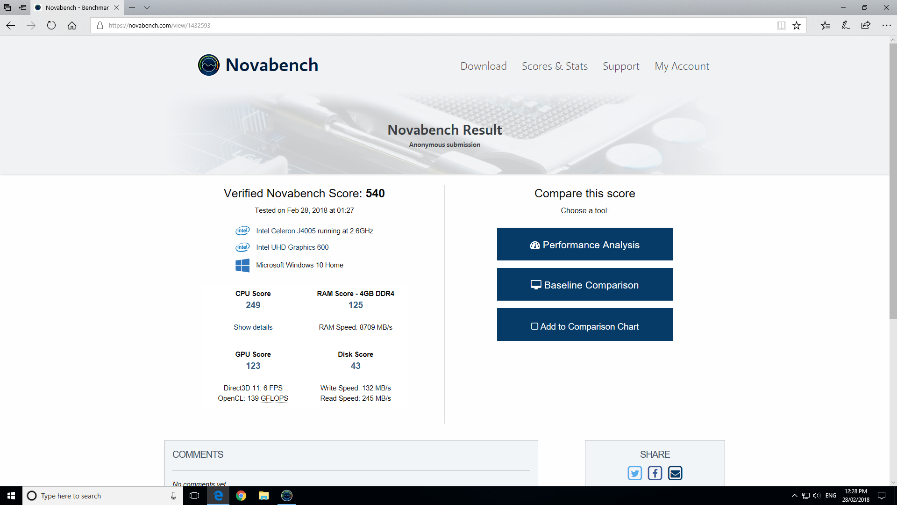This screenshot has width=897, height=505.
Task: Click the Novabench title text link
Action: pos(271,65)
